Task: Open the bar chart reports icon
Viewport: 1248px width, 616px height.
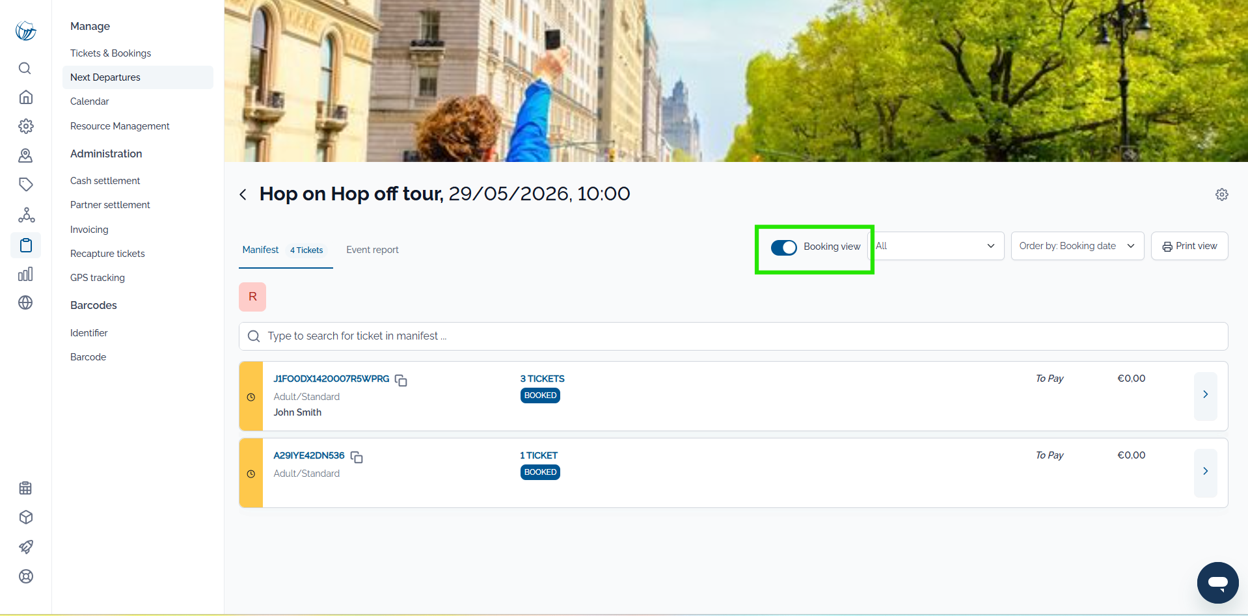Action: (26, 274)
